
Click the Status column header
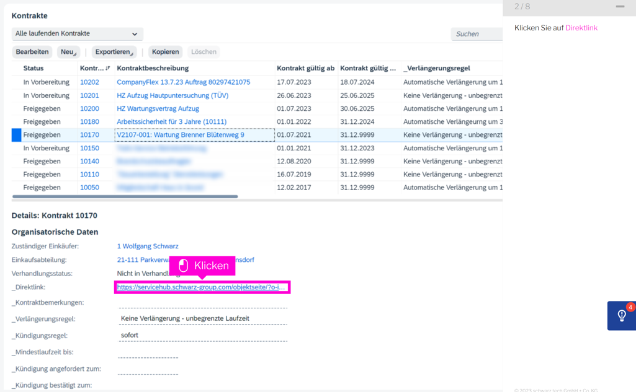(x=34, y=68)
